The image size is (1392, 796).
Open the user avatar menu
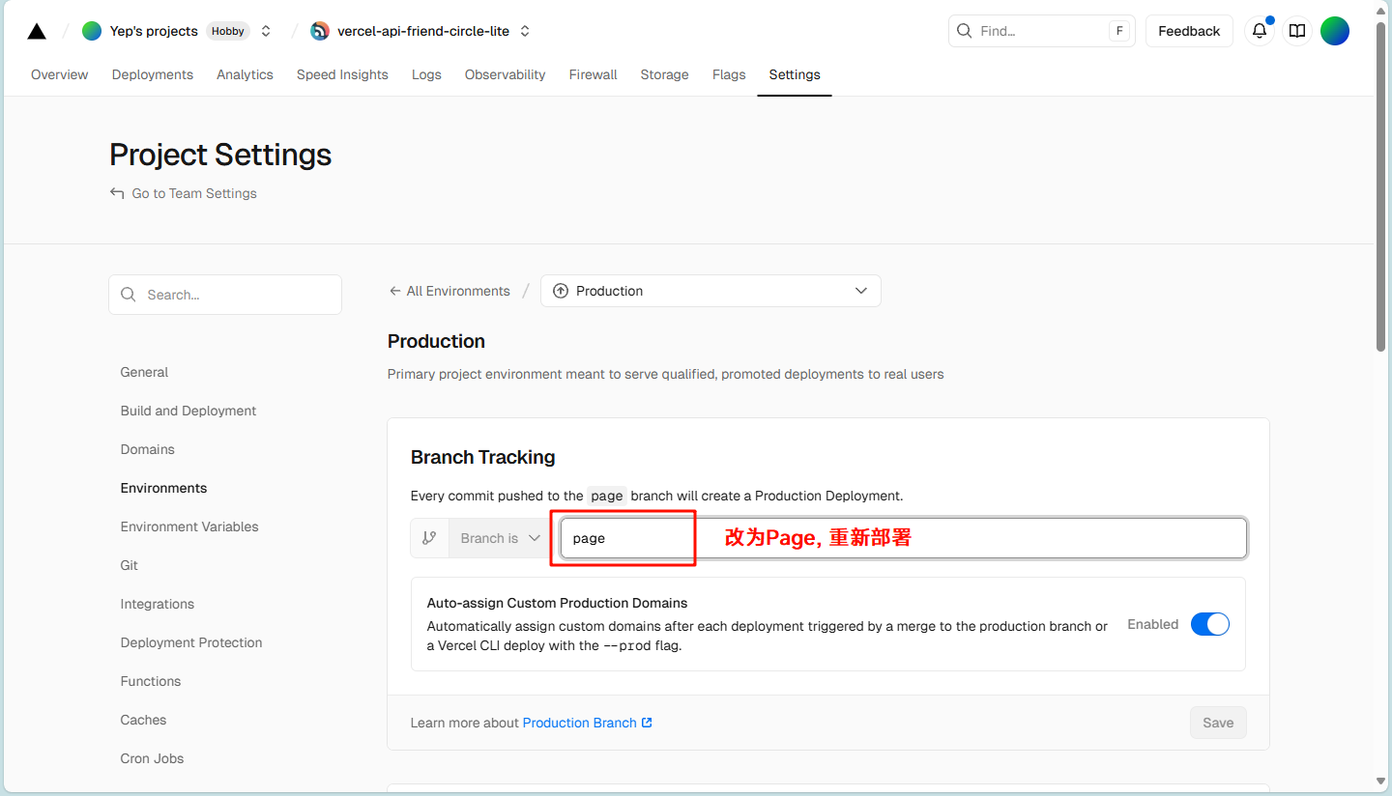(x=1335, y=31)
